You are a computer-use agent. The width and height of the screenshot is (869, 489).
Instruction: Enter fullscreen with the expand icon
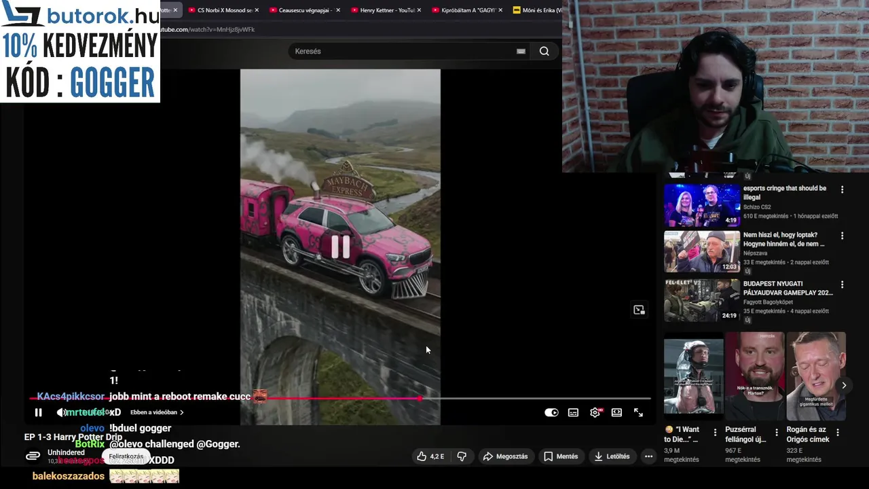638,412
